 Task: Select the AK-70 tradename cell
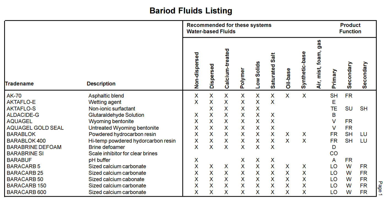pos(14,96)
